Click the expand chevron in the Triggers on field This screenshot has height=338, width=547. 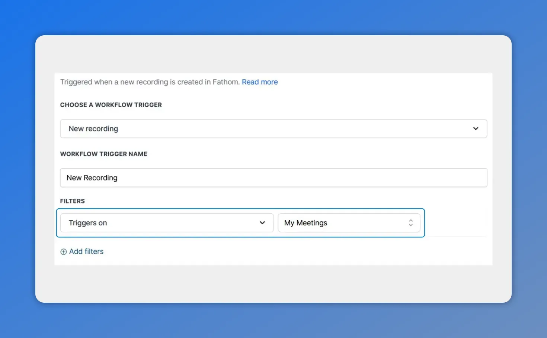(x=263, y=223)
